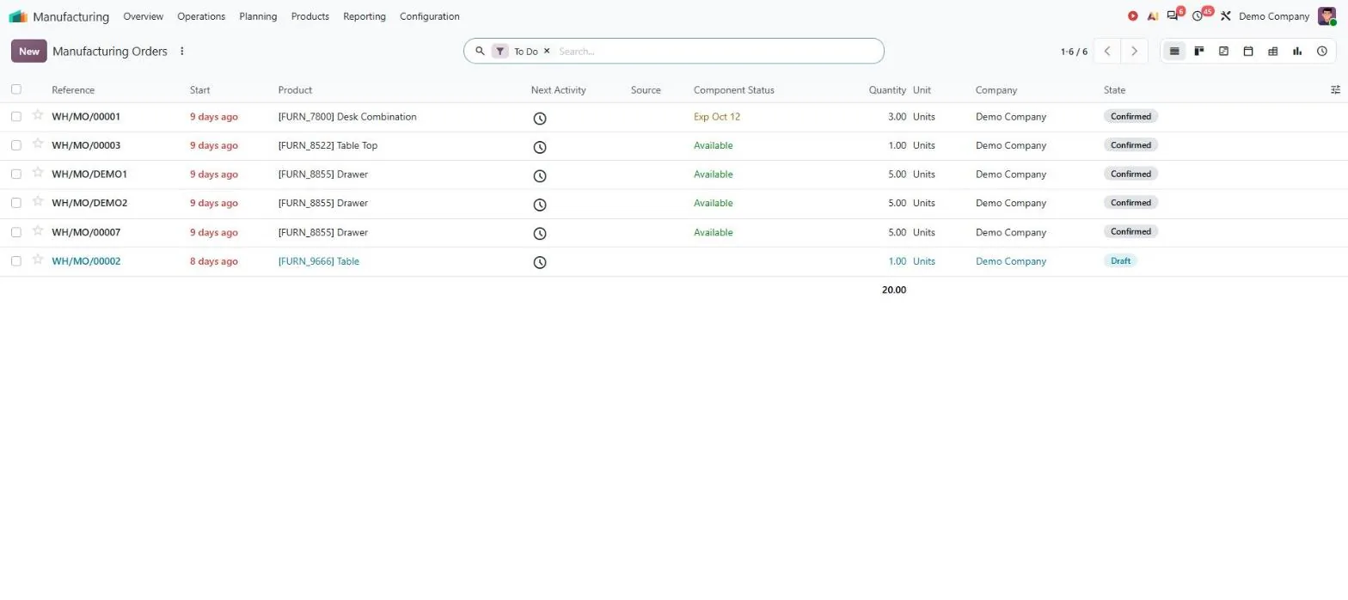Star WH/MO/DEMO1 as favorite
1348x600 pixels.
coord(38,173)
